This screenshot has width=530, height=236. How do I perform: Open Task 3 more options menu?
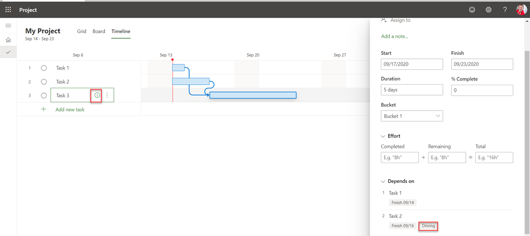[x=107, y=96]
